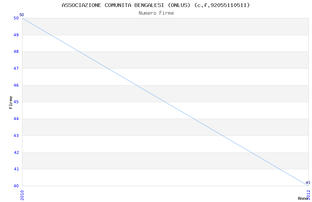Viewport: 312px width, 202px height.
Task: Click the y-axis tick value 46
Action: point(16,85)
